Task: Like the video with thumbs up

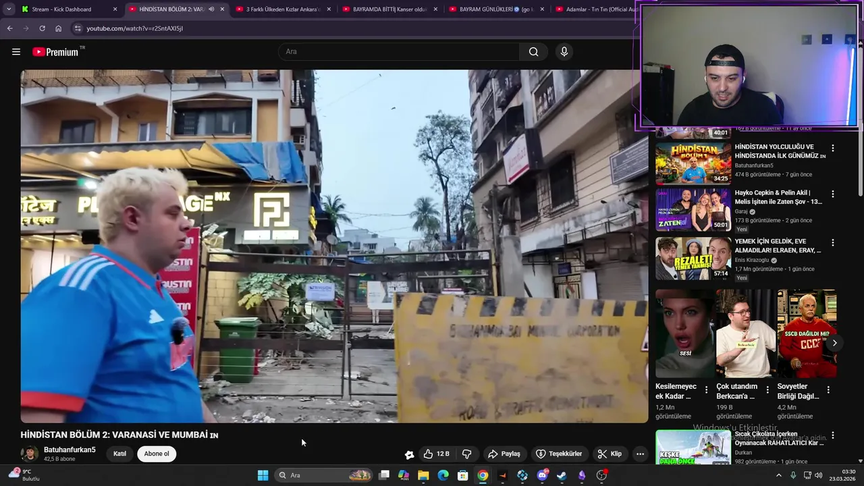Action: 436,454
